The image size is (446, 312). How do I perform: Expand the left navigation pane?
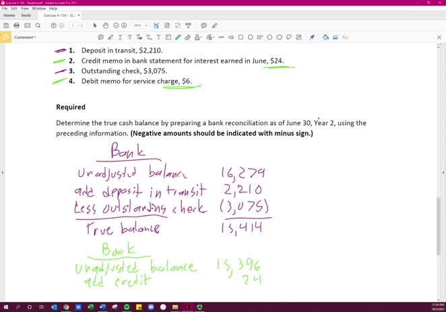(x=2, y=172)
